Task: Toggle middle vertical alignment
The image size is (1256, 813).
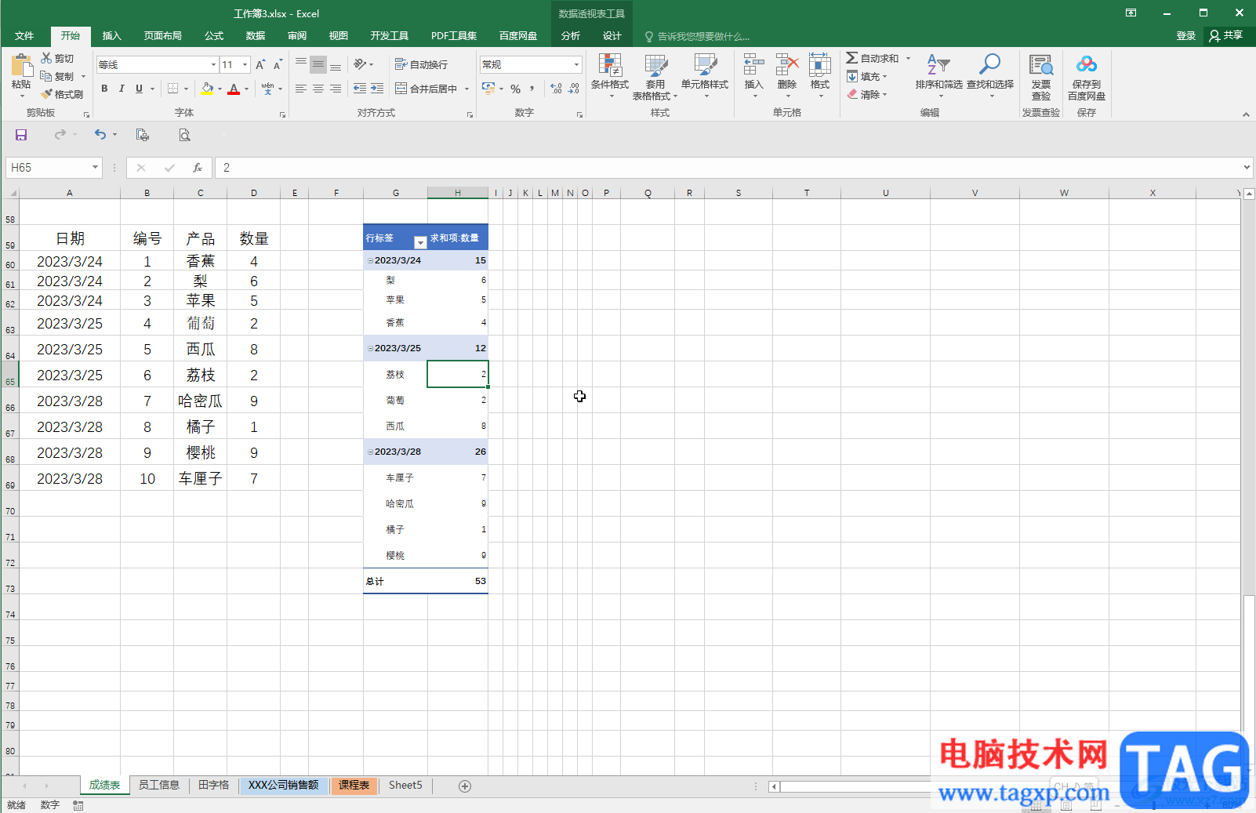Action: [x=318, y=64]
